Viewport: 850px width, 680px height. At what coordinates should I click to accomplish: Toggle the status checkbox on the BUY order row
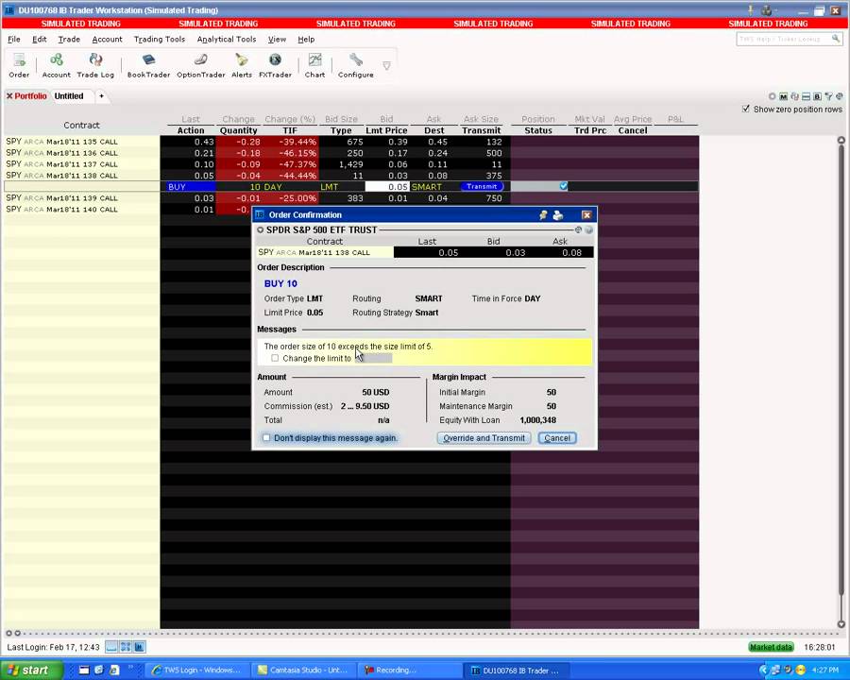pyautogui.click(x=563, y=186)
